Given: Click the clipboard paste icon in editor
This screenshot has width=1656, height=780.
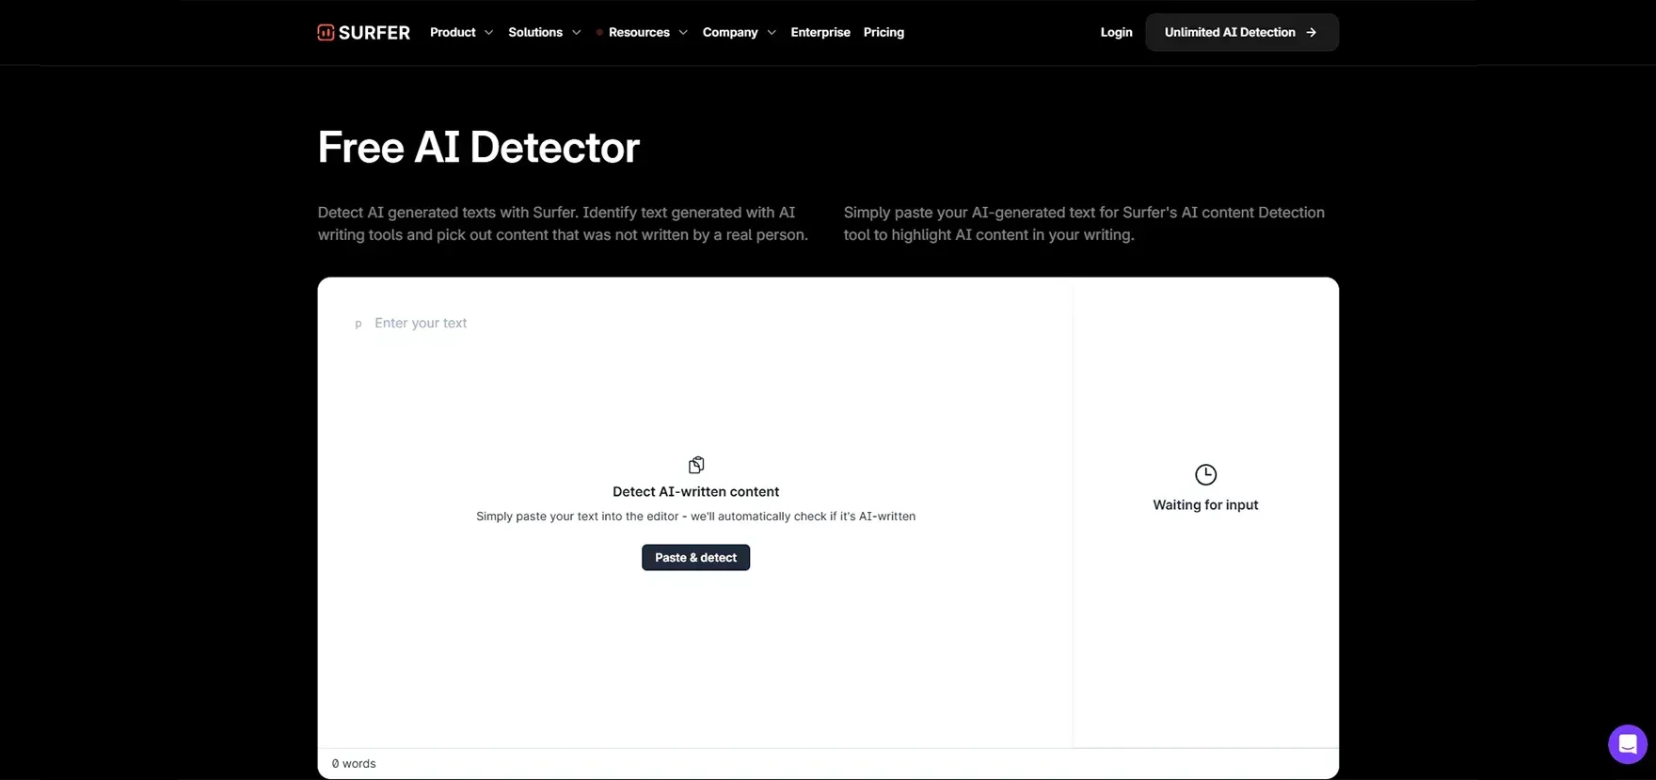Looking at the screenshot, I should [696, 465].
